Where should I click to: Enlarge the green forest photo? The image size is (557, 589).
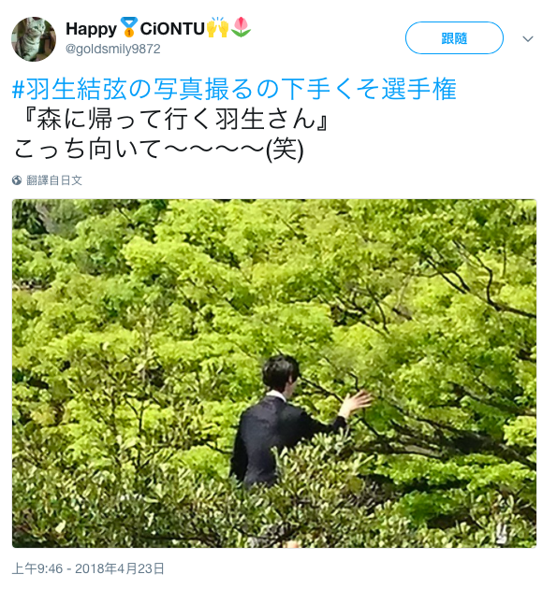point(274,373)
